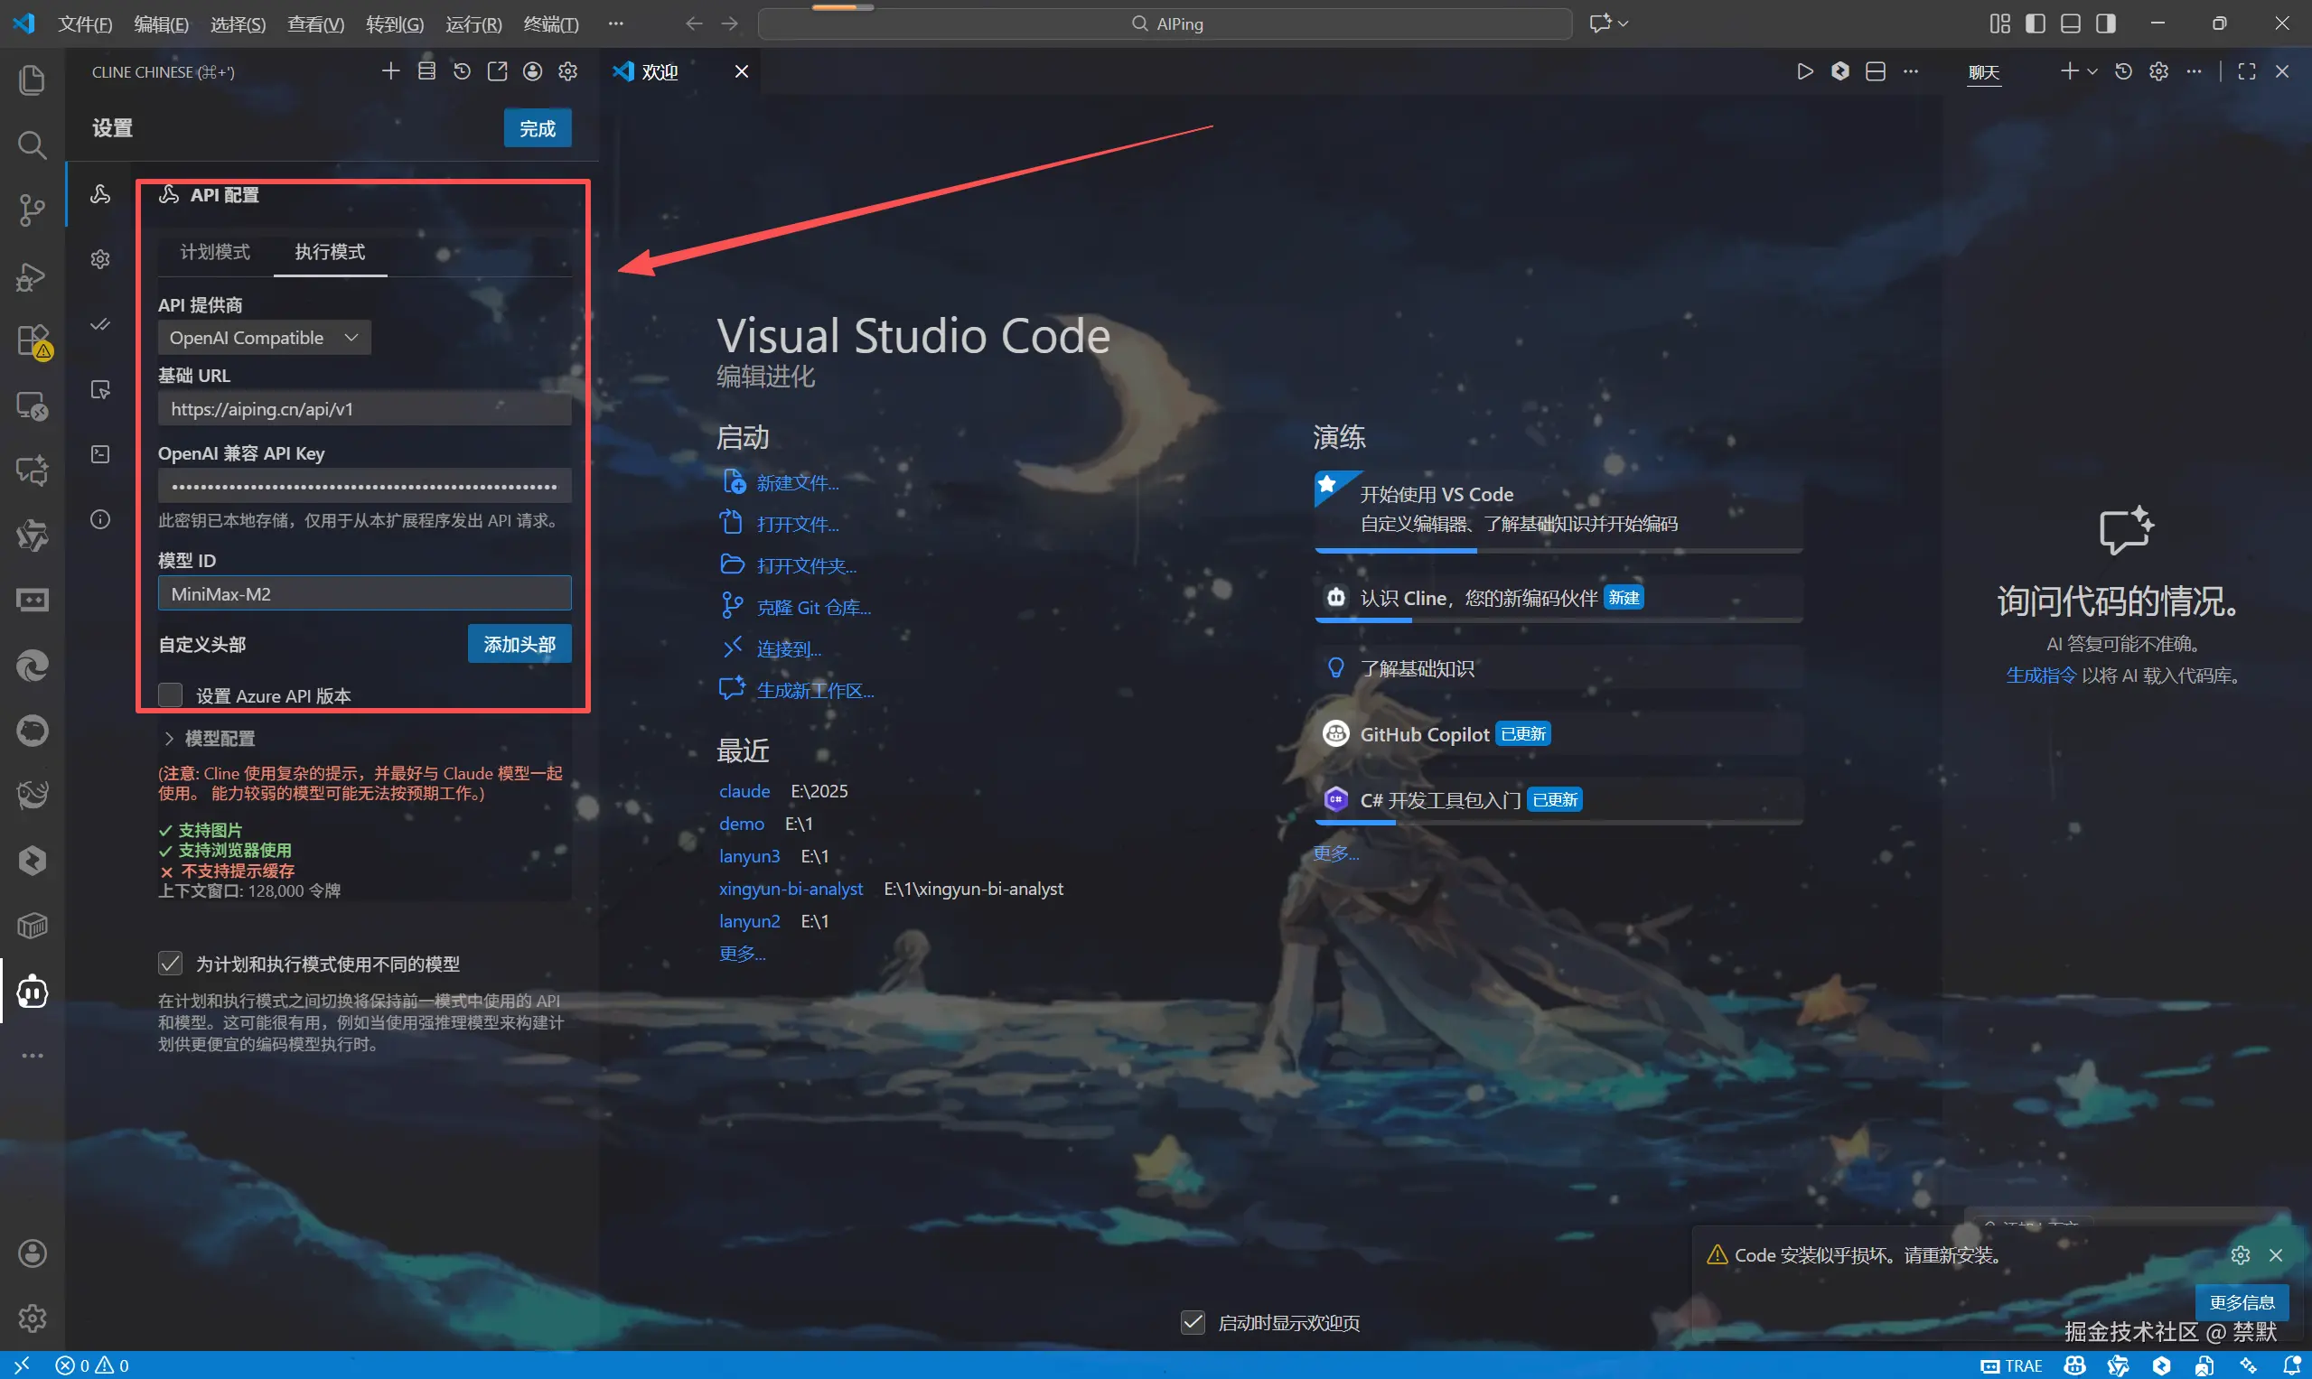The height and width of the screenshot is (1379, 2312).
Task: Open the Explorer view in activity bar
Action: click(32, 79)
